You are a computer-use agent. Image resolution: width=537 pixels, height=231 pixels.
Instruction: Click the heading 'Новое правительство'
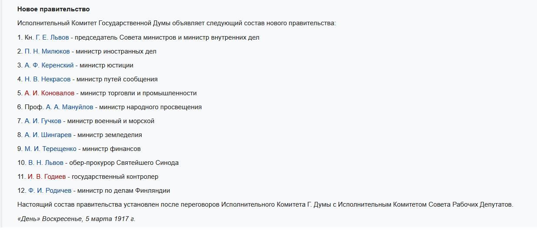coord(53,9)
